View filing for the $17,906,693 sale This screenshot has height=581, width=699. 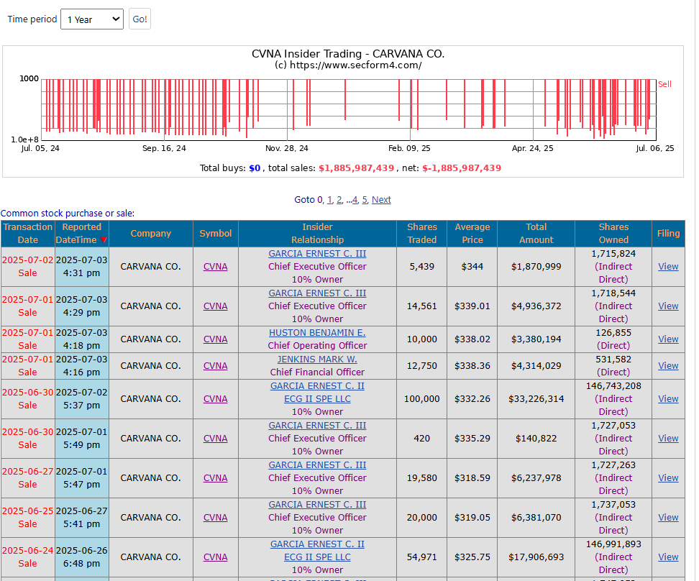[668, 557]
